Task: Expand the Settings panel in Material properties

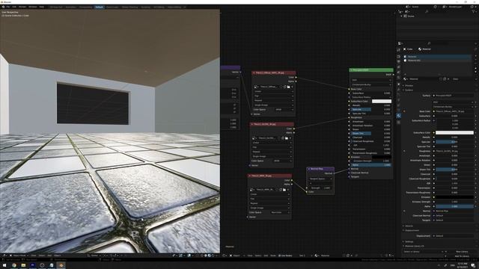Action: [409, 241]
